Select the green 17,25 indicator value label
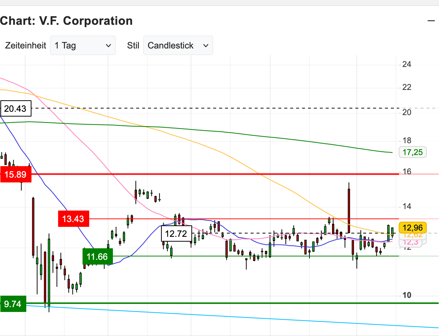The height and width of the screenshot is (336, 439). pyautogui.click(x=412, y=152)
